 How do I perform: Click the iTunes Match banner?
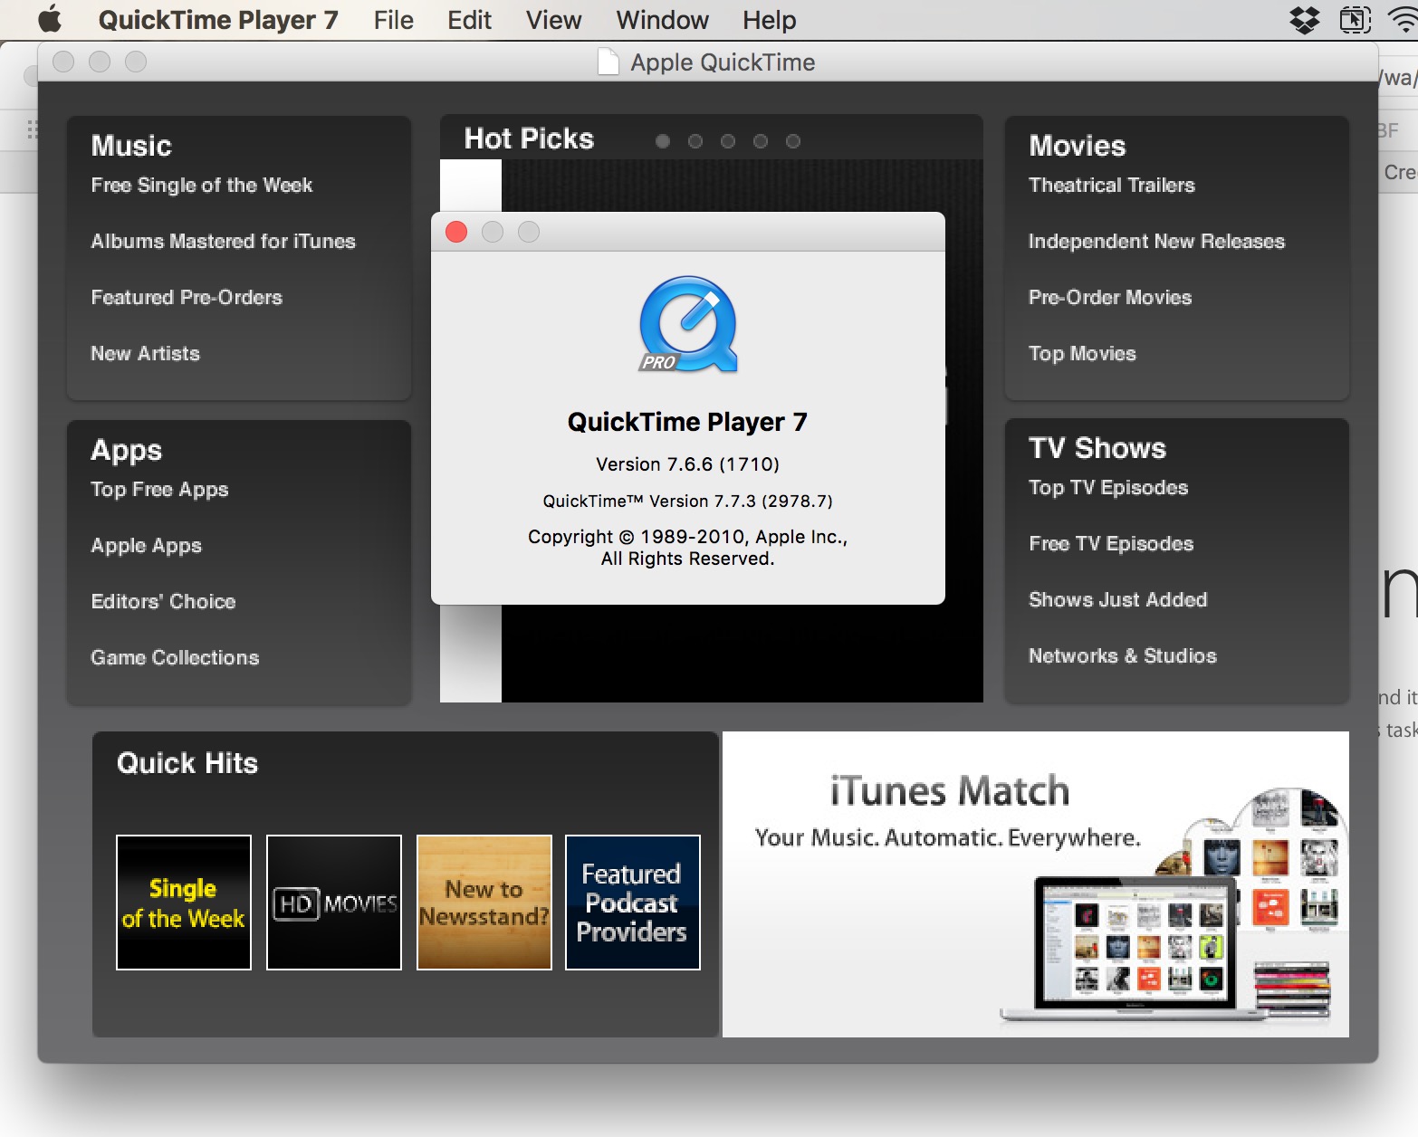click(x=1036, y=884)
